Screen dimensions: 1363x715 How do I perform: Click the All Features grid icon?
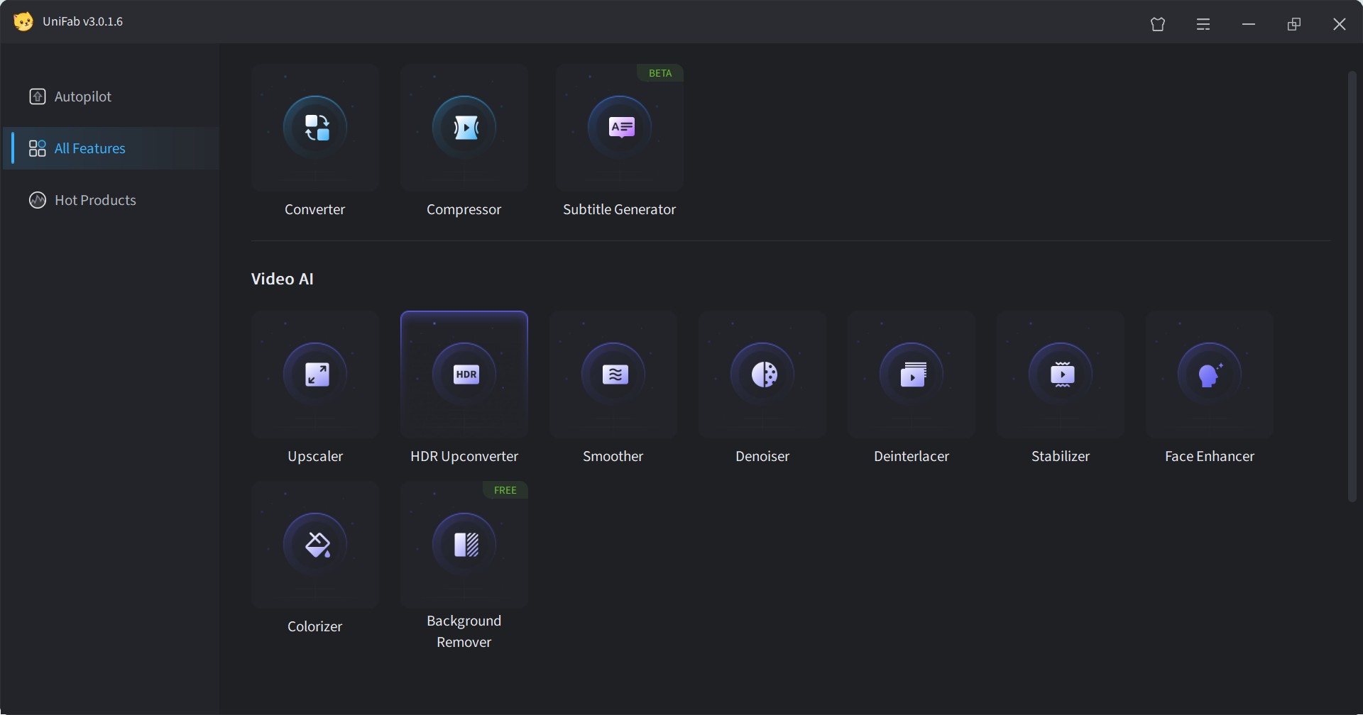click(38, 148)
